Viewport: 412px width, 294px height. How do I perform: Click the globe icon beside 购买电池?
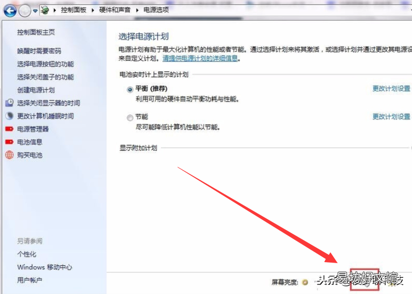(x=9, y=155)
